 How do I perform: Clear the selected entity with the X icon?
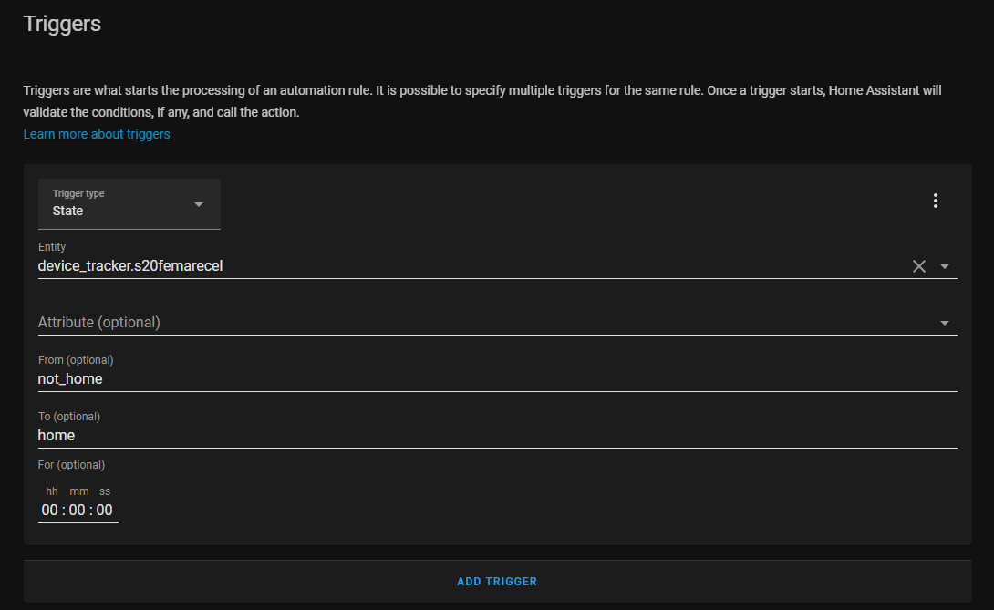point(918,266)
